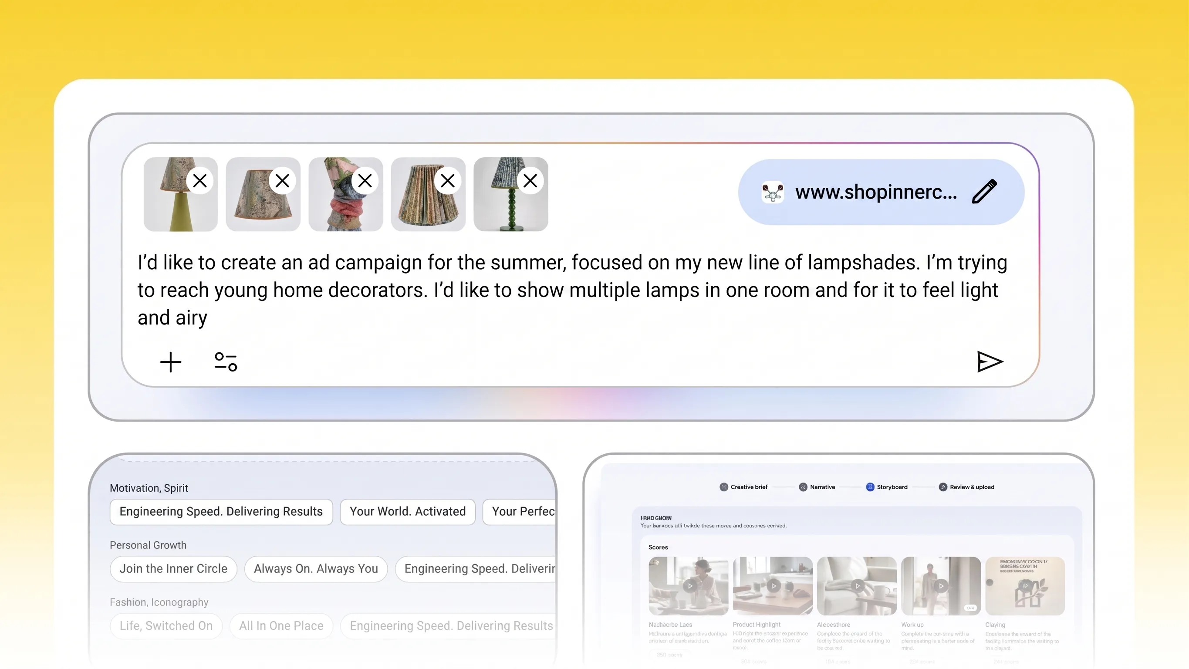1189x669 pixels.
Task: Remove the lamp with the olive green cone base
Action: coord(200,180)
